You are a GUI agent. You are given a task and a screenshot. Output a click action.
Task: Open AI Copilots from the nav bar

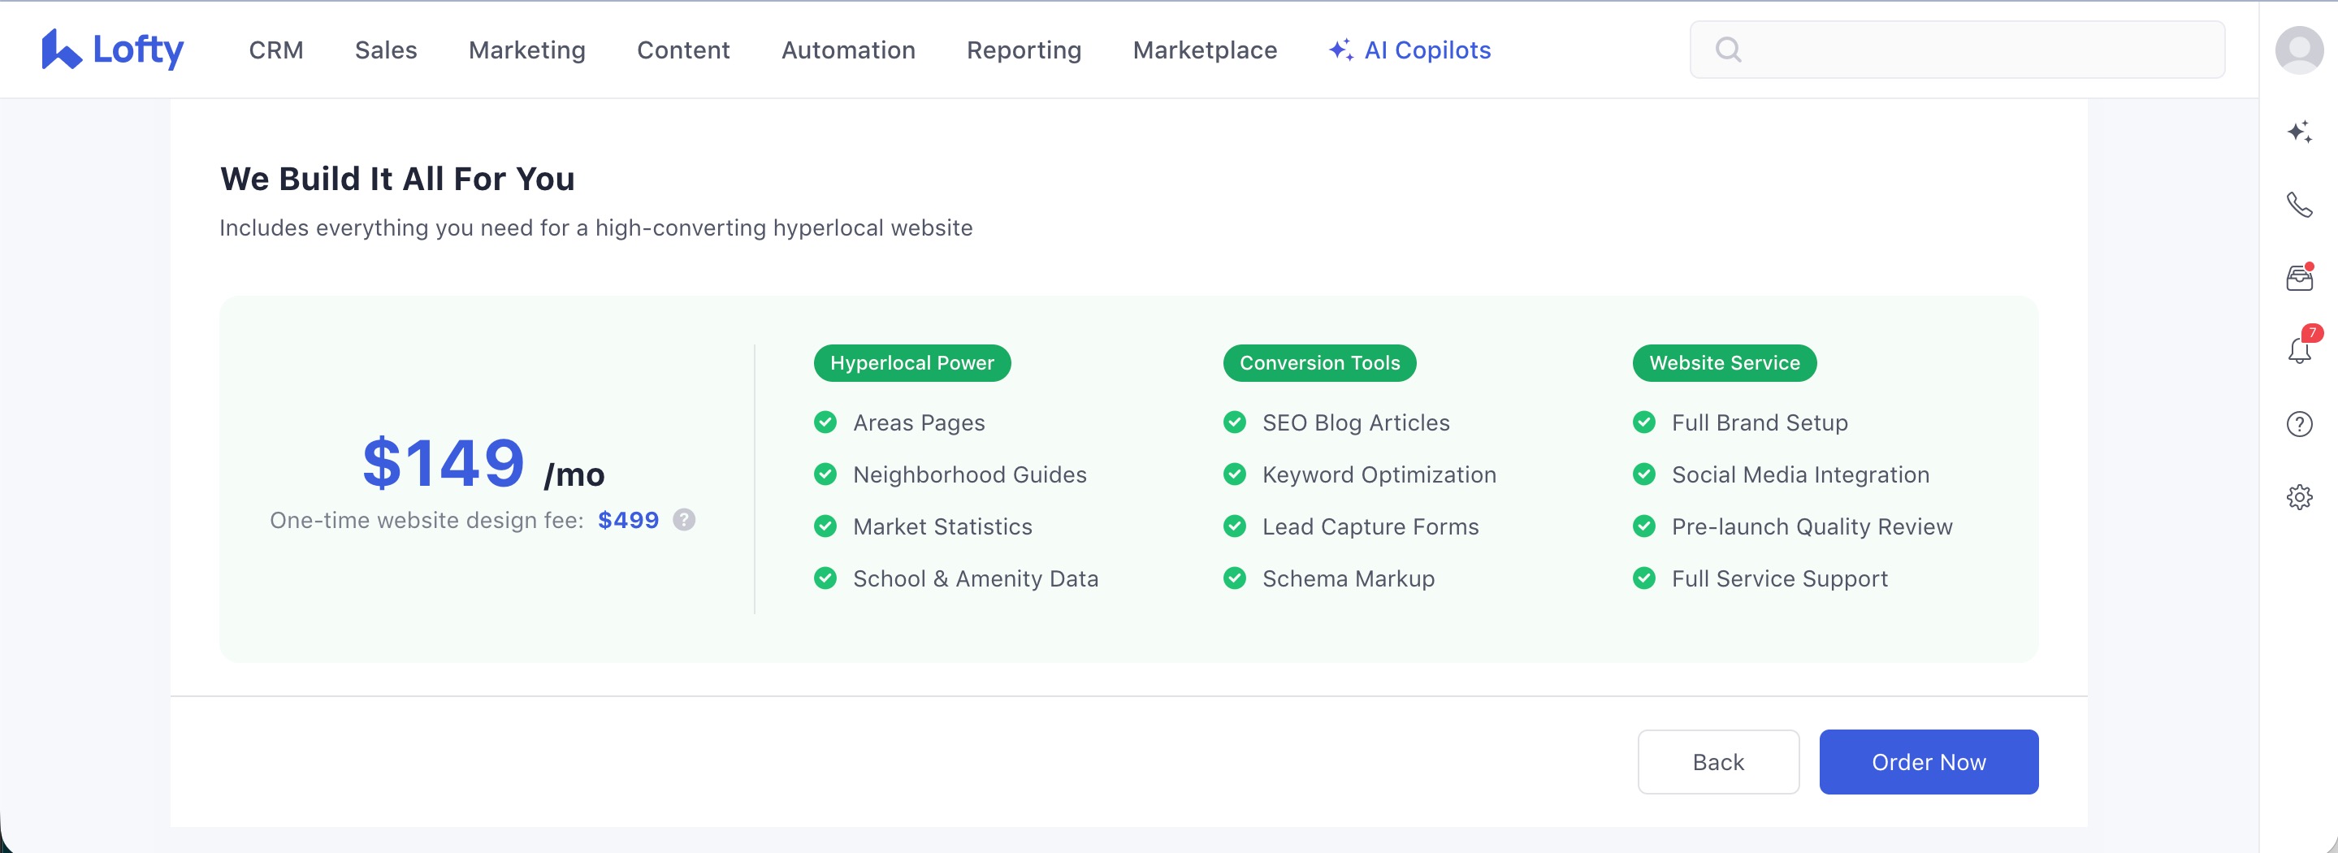1409,50
